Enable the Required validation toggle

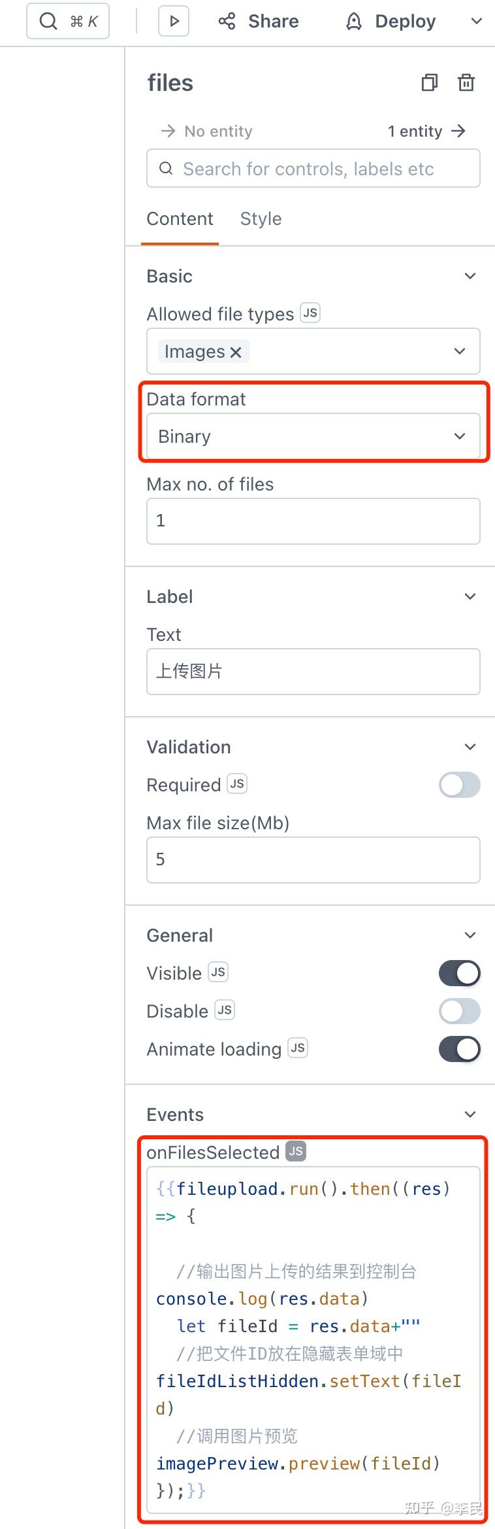point(459,785)
